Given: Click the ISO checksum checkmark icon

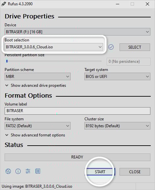Looking at the screenshot, I should click(x=111, y=47).
